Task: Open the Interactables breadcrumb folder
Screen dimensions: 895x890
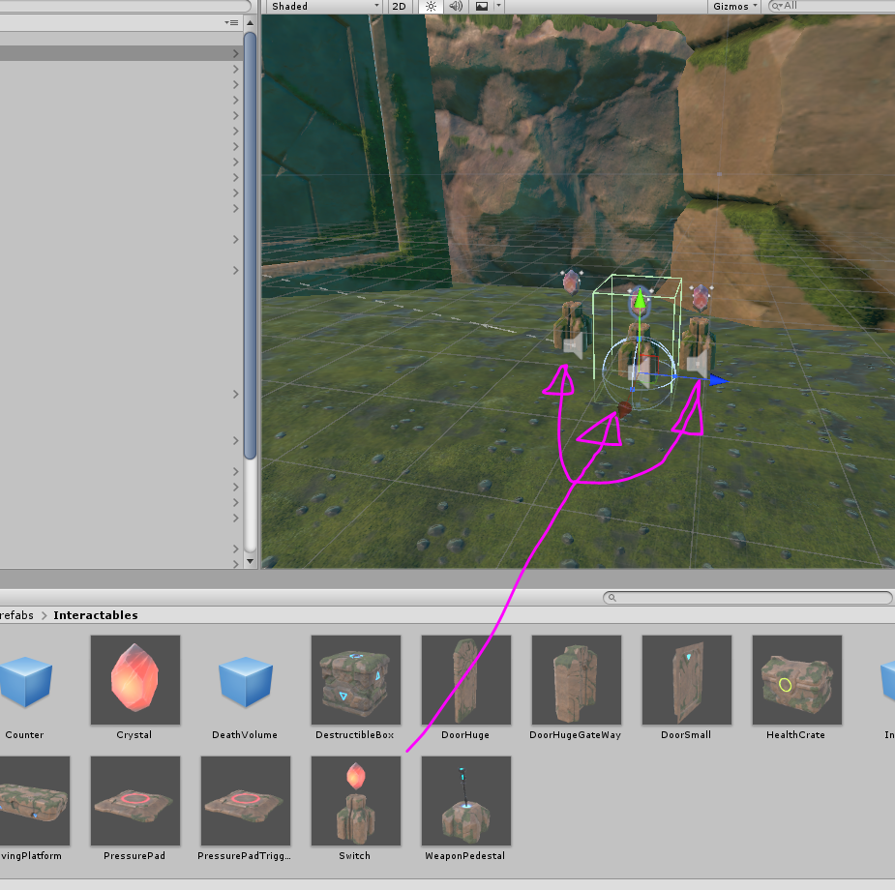Action: coord(96,615)
